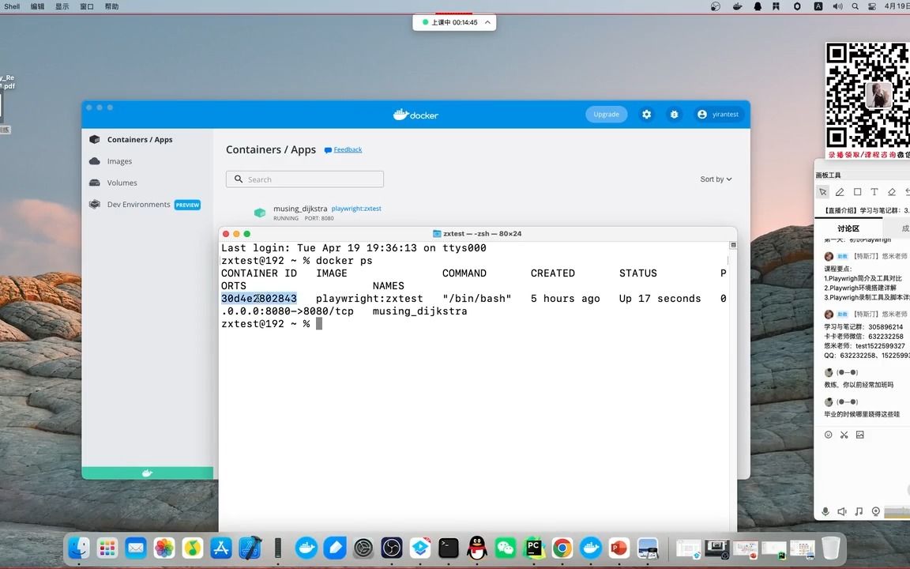Open the Sort by dropdown in Docker

716,179
